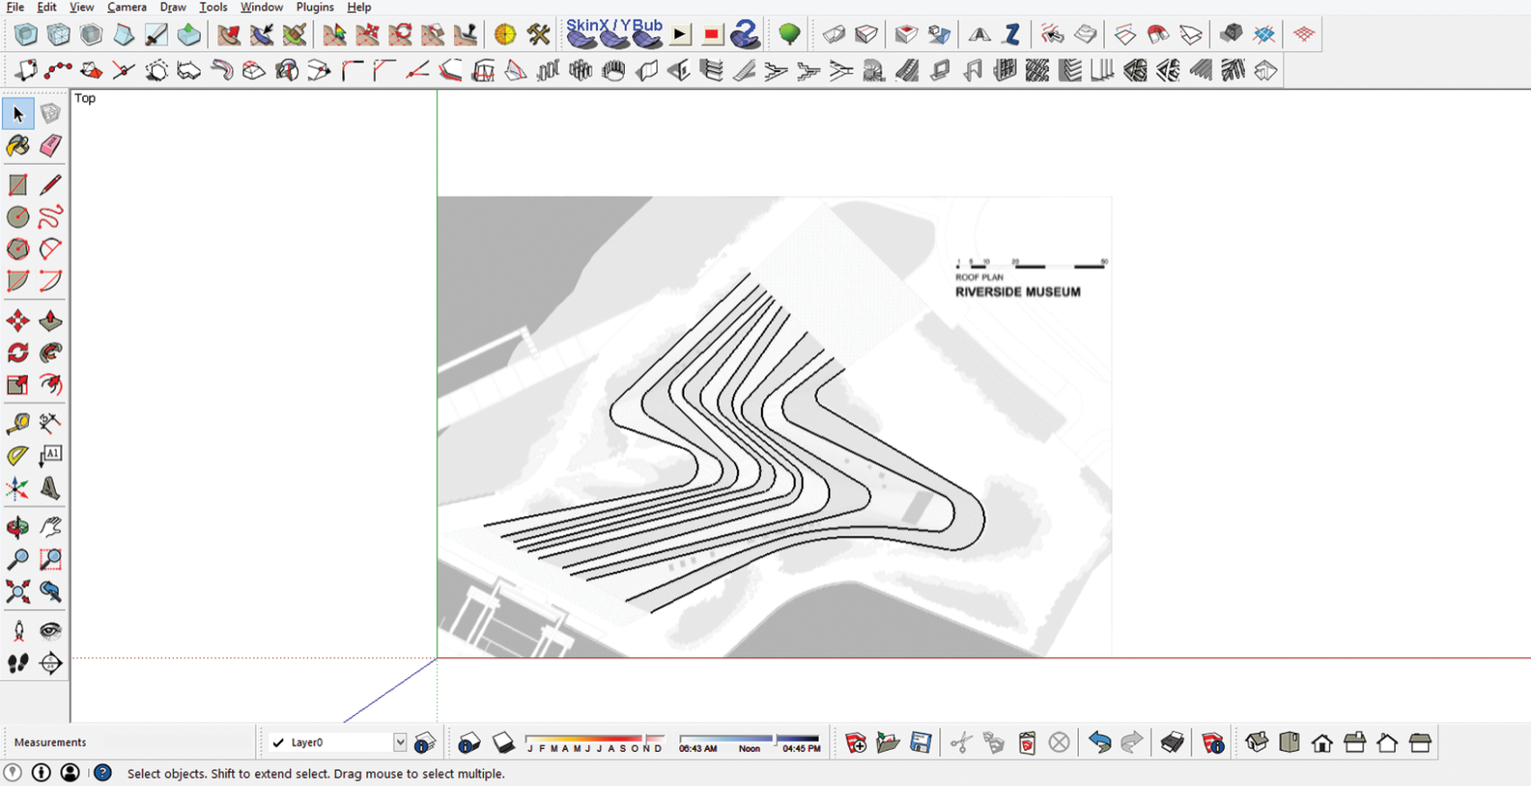Screen dimensions: 1531x786
Task: Pick the Tape Measure tool
Action: (18, 422)
